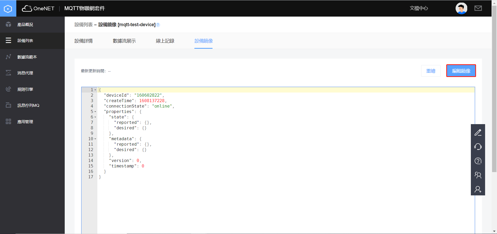Click the 編輯鏡像 button
497x234 pixels.
click(461, 71)
